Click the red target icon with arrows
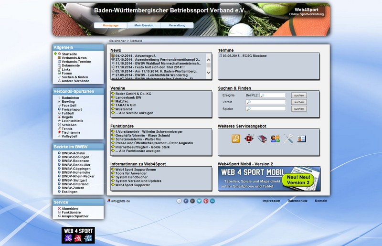 [x=249, y=139]
